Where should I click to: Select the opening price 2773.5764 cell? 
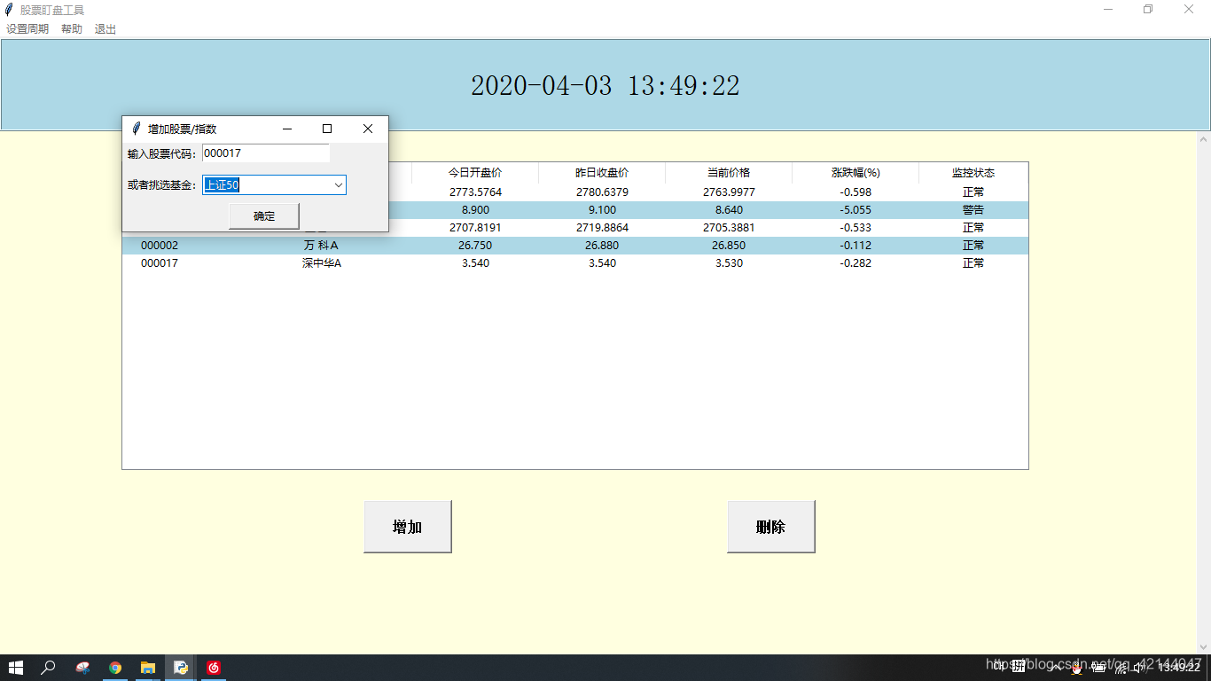pyautogui.click(x=475, y=192)
